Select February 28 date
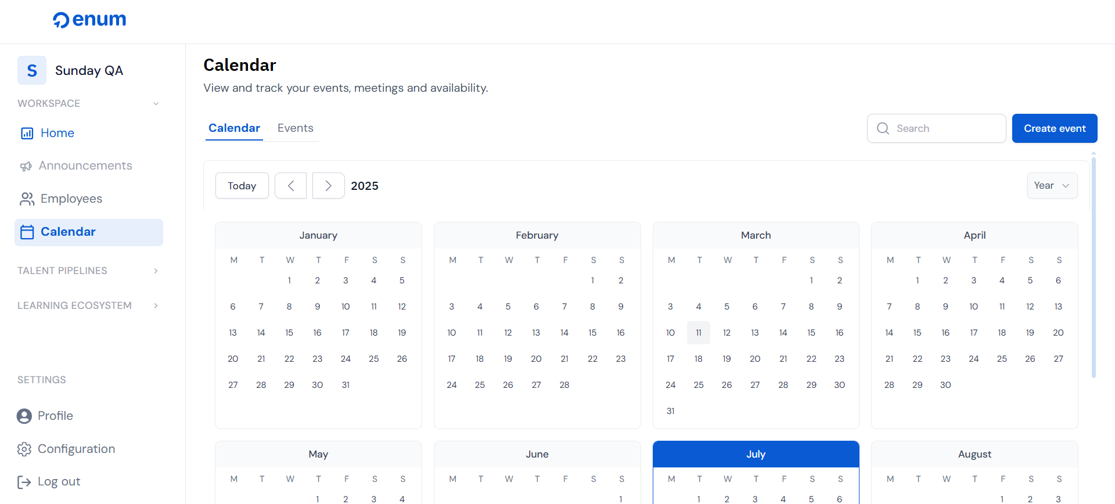Viewport: 1115px width, 504px height. point(564,385)
